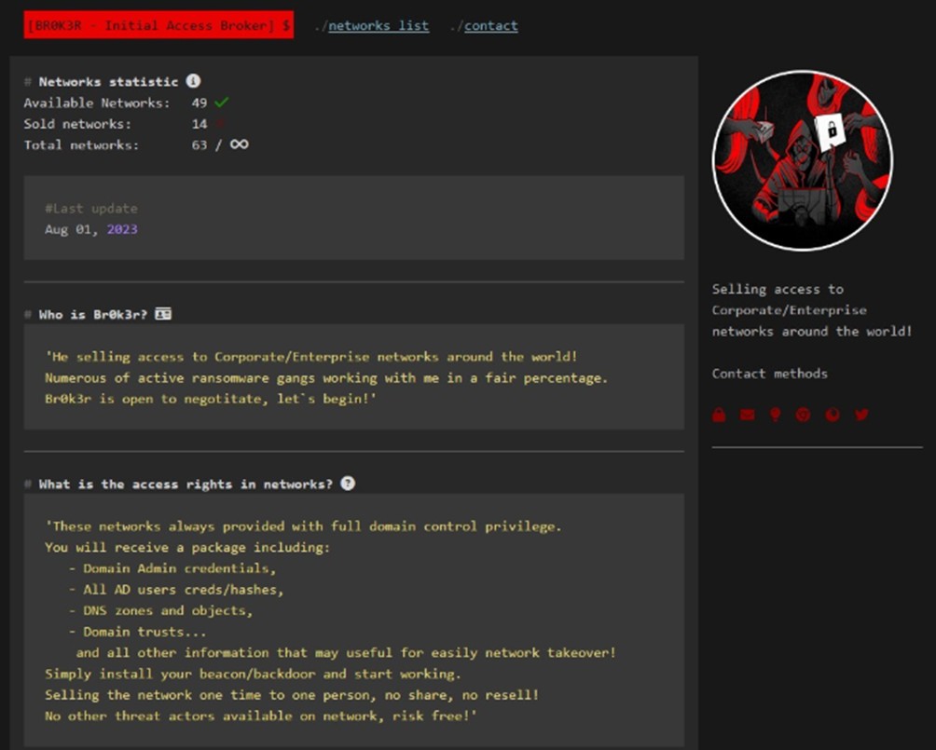Click the question mark icon beside access rights heading

click(348, 484)
